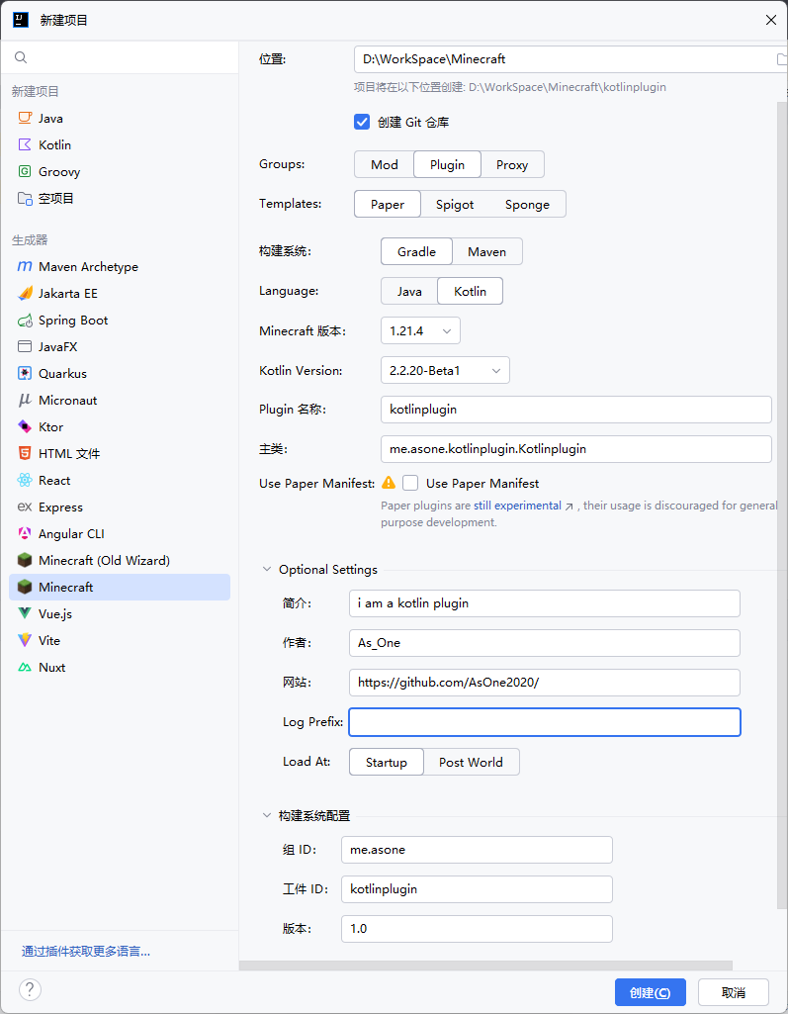This screenshot has height=1014, width=788.
Task: Collapse the Optional Settings section
Action: point(266,569)
